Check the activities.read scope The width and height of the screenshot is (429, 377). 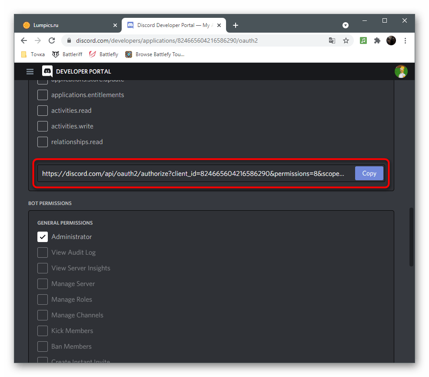(42, 110)
